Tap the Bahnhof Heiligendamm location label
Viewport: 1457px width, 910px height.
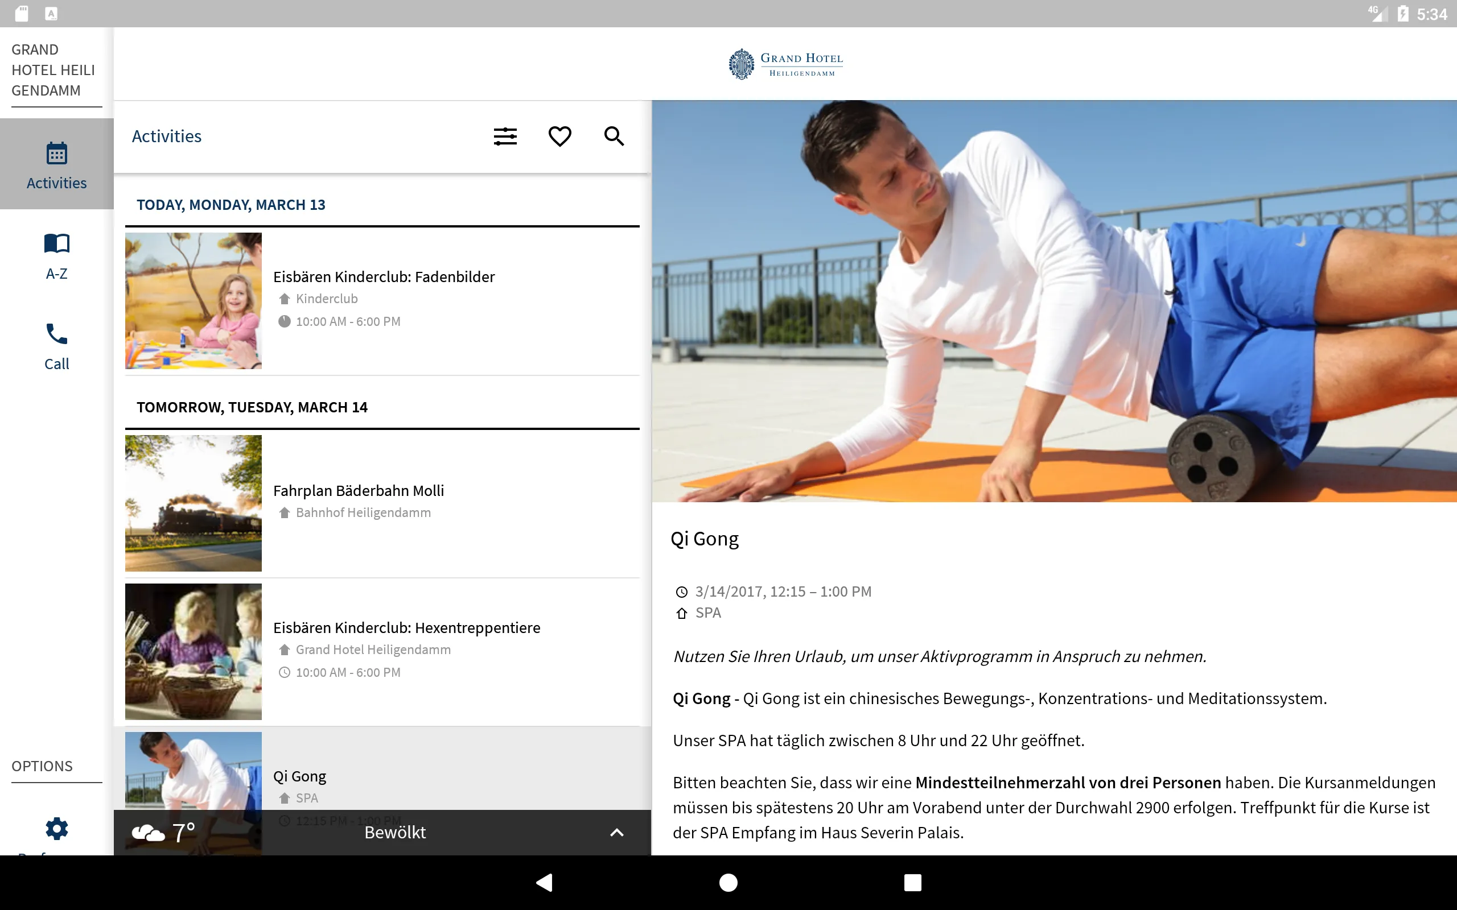point(363,512)
